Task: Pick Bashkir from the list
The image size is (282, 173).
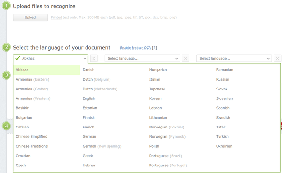Action: coord(22,108)
